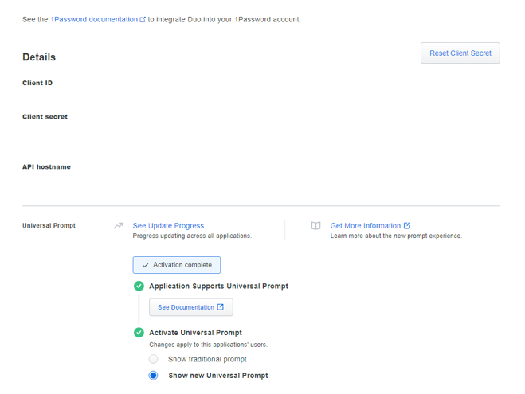Open the See Documentation button
The width and height of the screenshot is (525, 394).
coord(190,307)
